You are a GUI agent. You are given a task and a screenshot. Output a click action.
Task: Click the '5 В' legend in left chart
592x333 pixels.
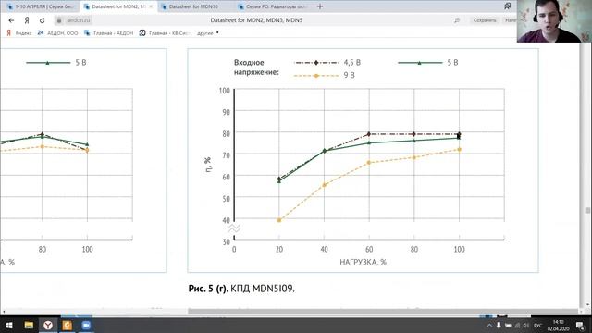56,63
